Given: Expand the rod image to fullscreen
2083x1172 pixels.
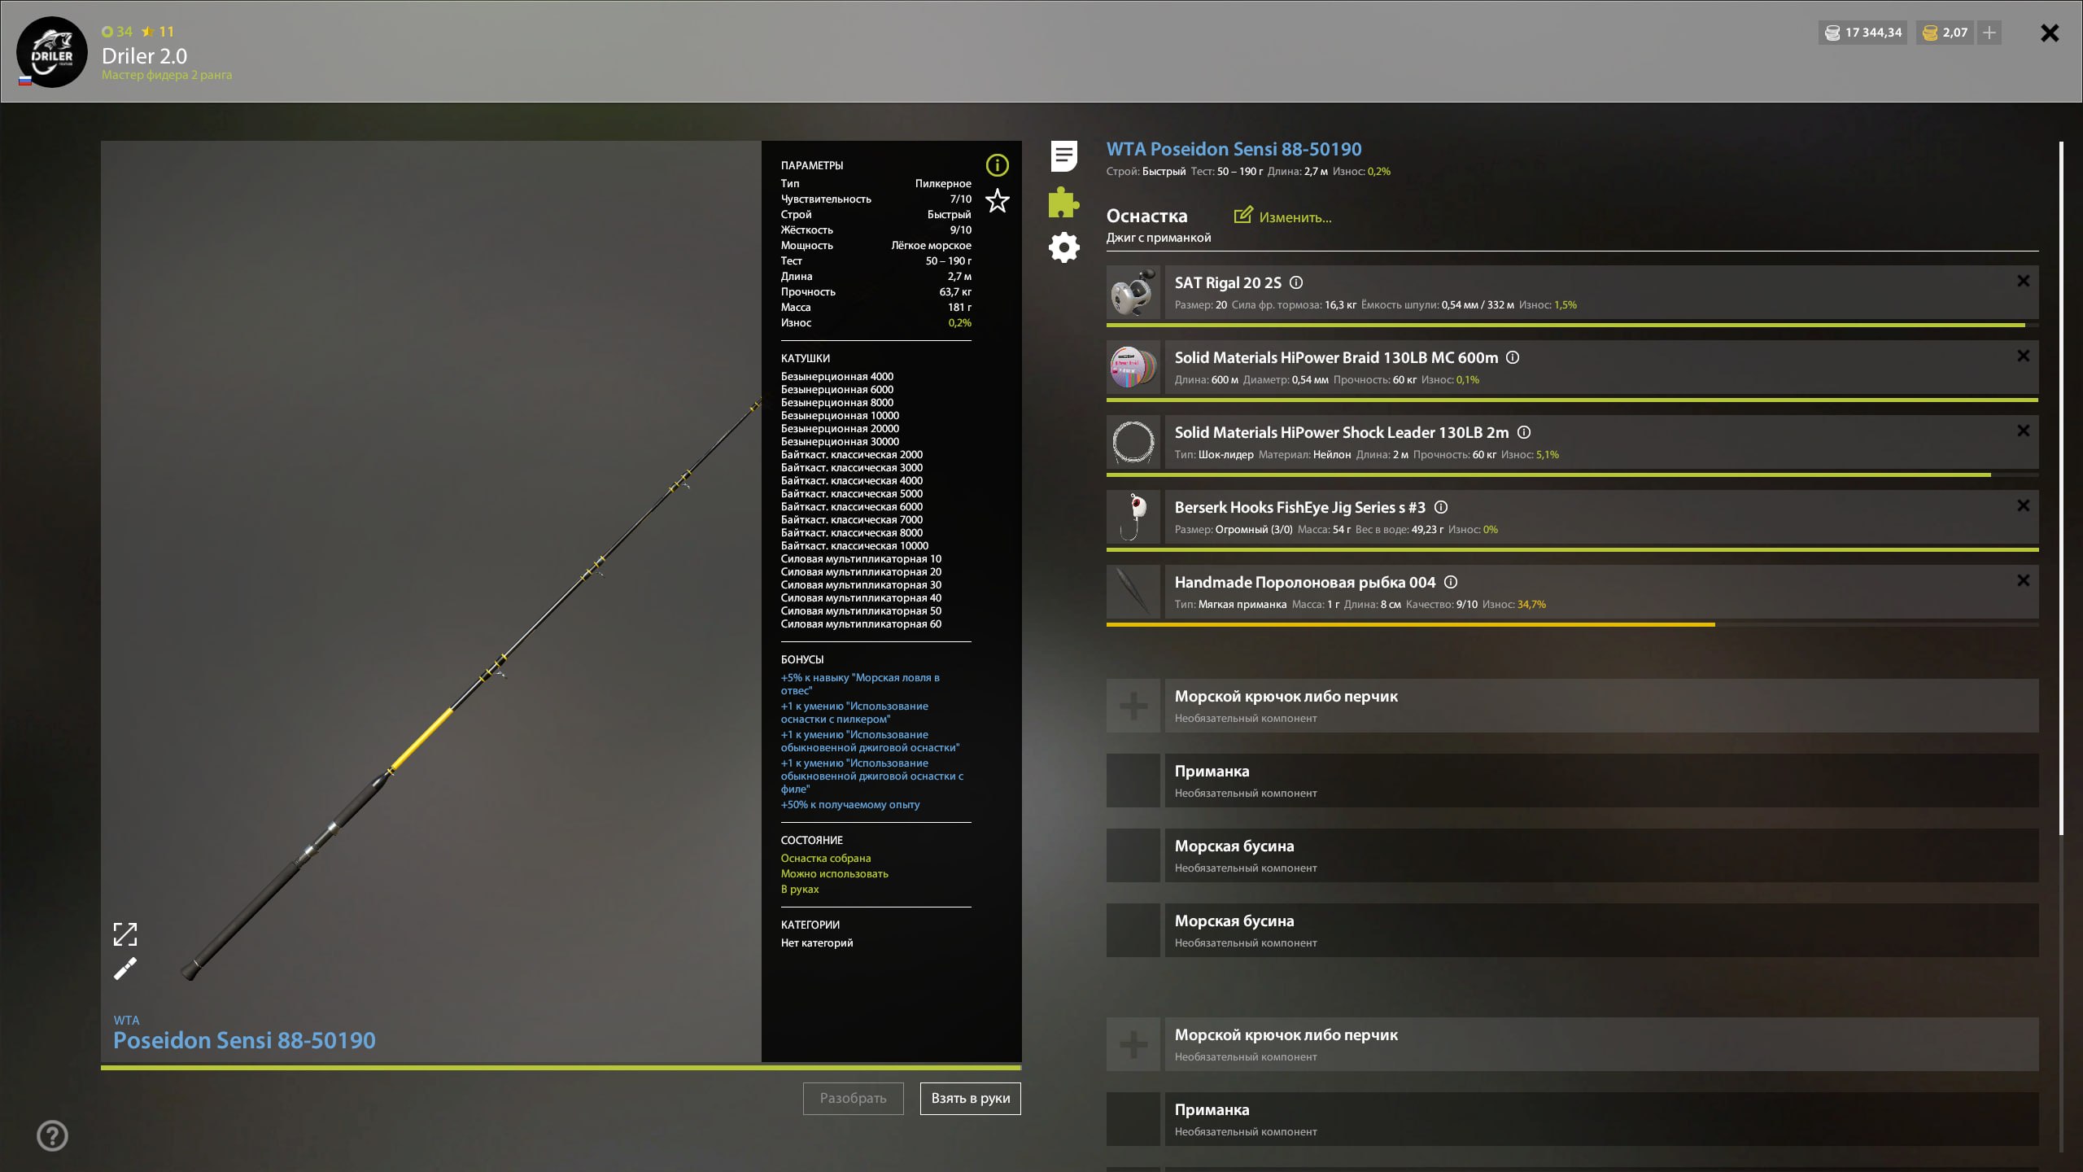Looking at the screenshot, I should pyautogui.click(x=124, y=934).
